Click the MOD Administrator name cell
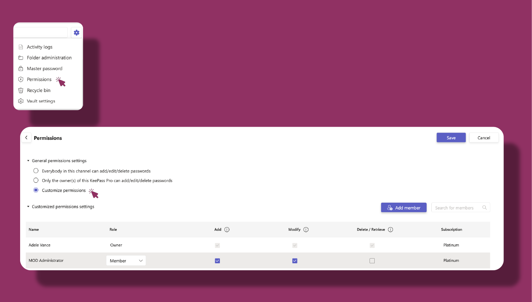The width and height of the screenshot is (532, 302). pyautogui.click(x=46, y=261)
